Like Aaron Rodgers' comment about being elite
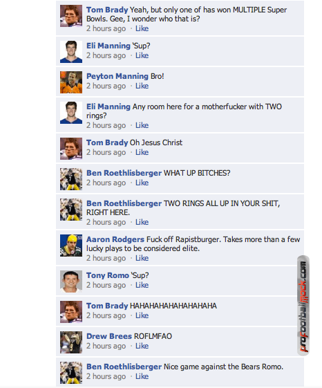 pos(142,258)
